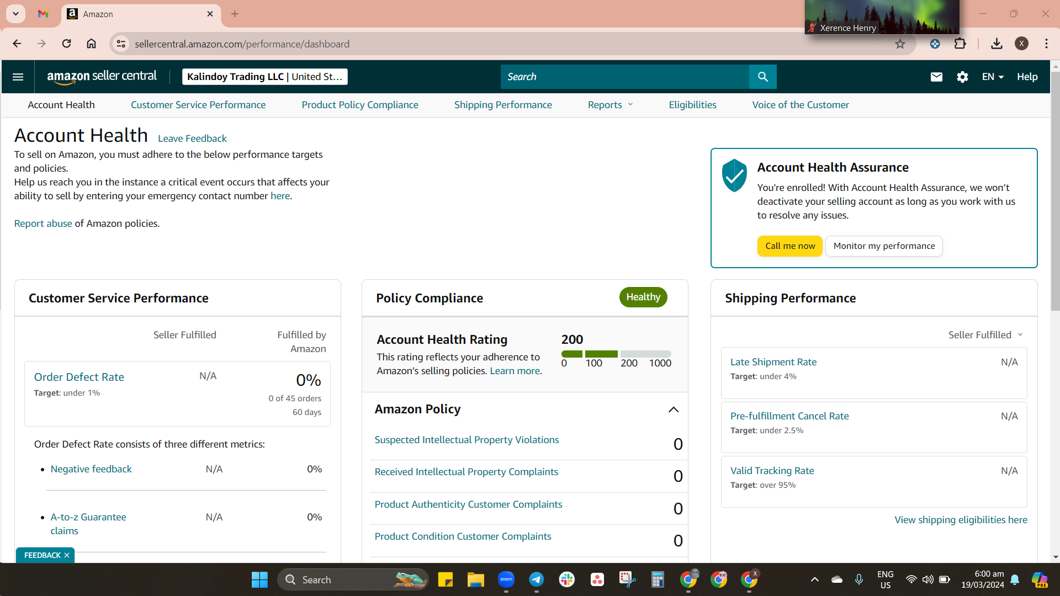Image resolution: width=1060 pixels, height=596 pixels.
Task: Click the Leave Feedback link
Action: 192,139
